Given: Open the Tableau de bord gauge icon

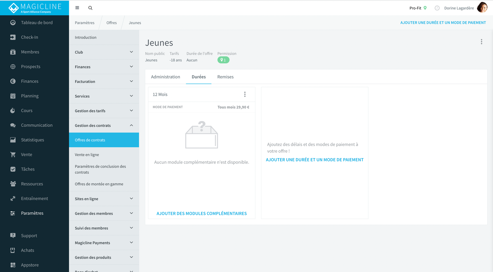Looking at the screenshot, I should pos(13,23).
